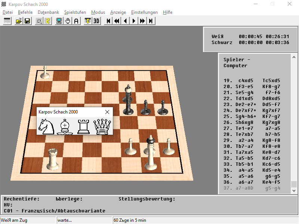Screen dimensions: 299x224
Task: Step forward one move
Action: 134,21
